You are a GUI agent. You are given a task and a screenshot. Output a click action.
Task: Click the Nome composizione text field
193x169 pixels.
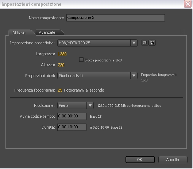[115, 18]
